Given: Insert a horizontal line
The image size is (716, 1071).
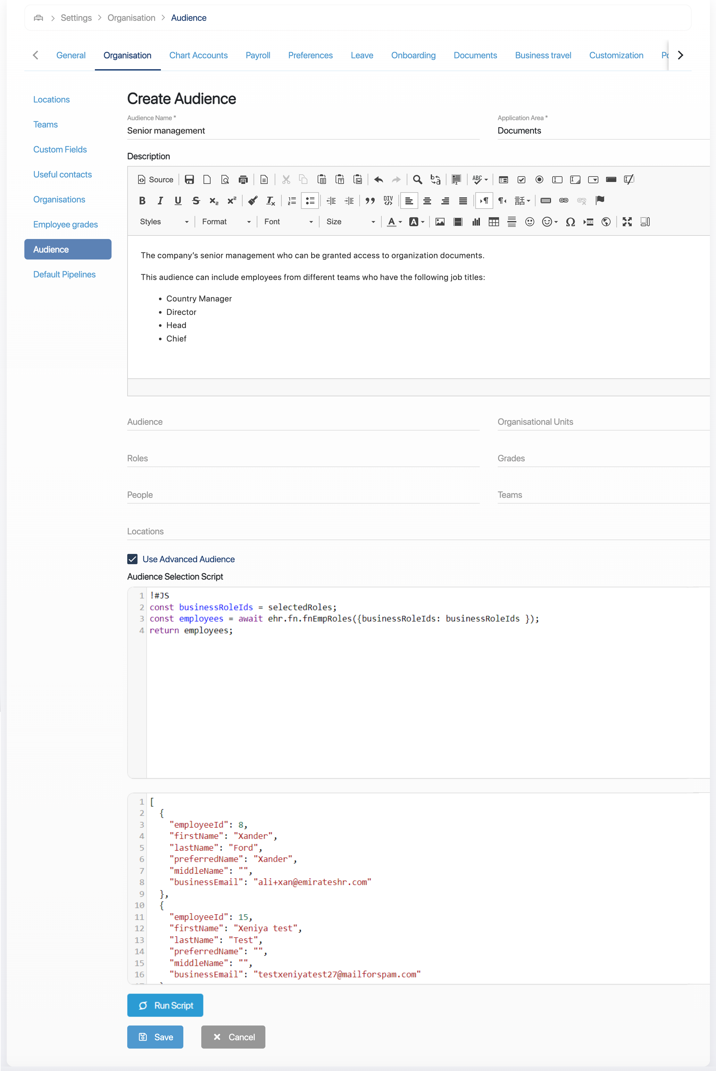Looking at the screenshot, I should (x=512, y=221).
